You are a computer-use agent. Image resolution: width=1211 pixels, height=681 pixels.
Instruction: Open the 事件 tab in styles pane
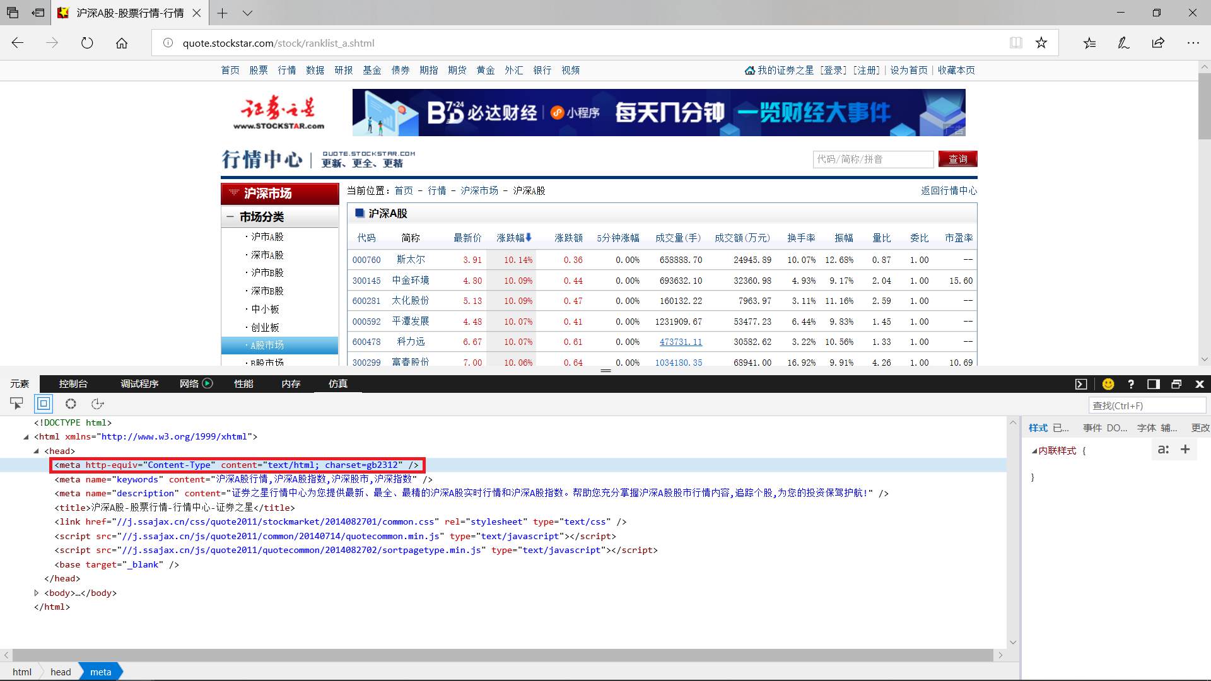(x=1092, y=428)
